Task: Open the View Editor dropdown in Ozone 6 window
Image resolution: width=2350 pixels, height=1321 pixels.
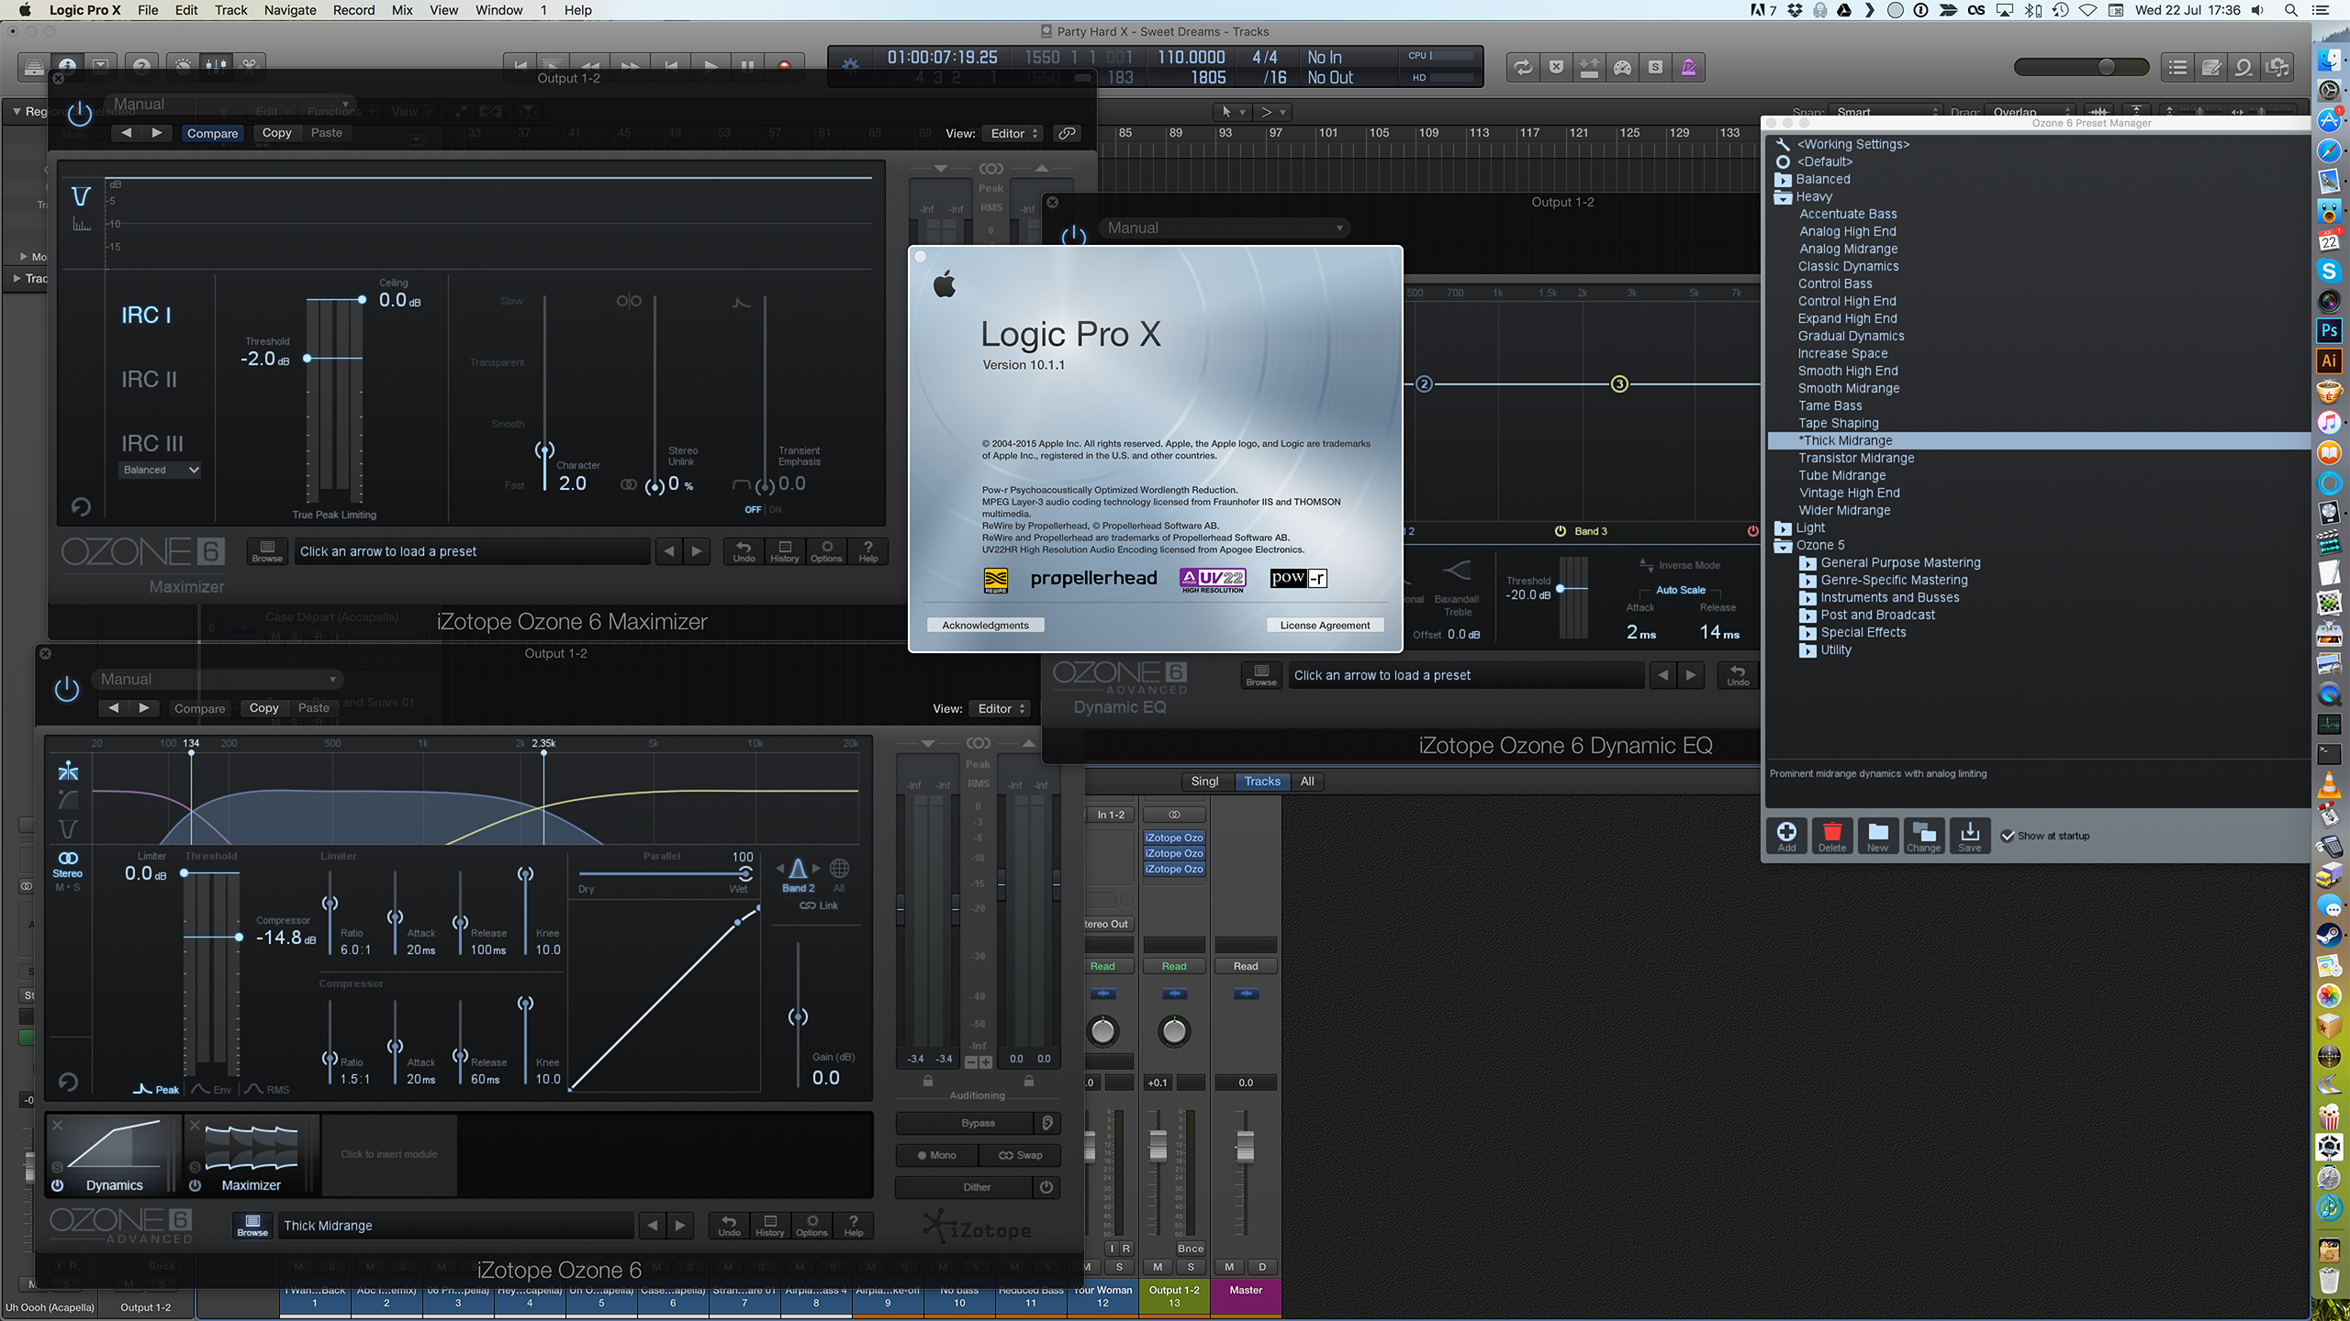Action: tap(1001, 709)
